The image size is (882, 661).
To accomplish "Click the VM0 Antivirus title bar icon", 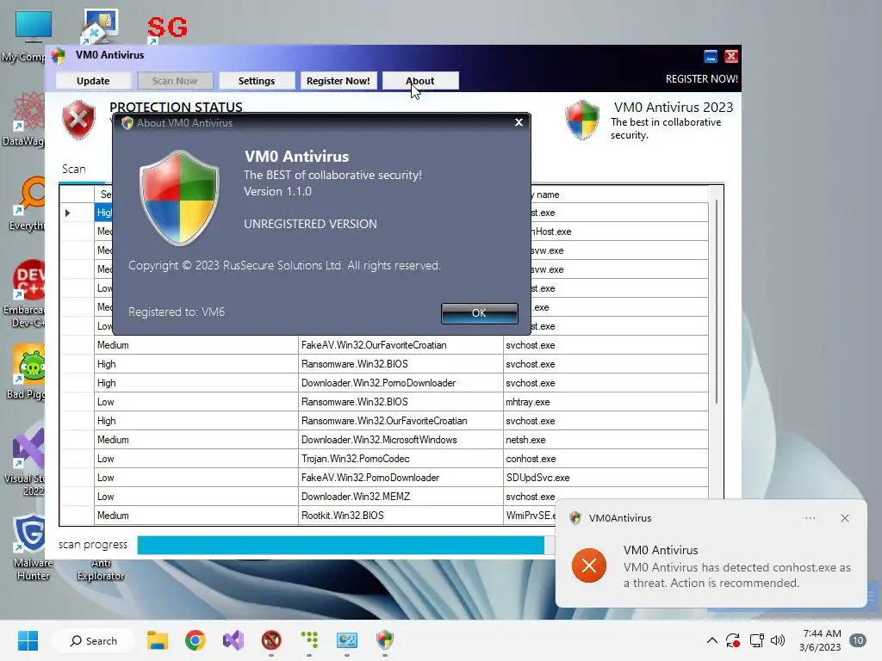I will tap(58, 55).
